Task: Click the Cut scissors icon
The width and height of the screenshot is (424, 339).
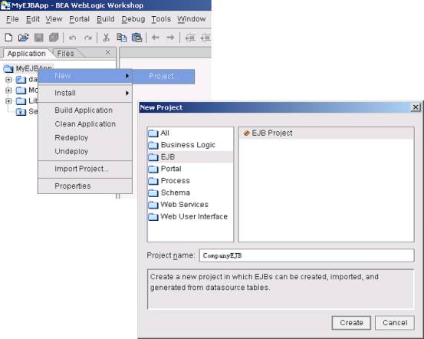Action: point(107,38)
